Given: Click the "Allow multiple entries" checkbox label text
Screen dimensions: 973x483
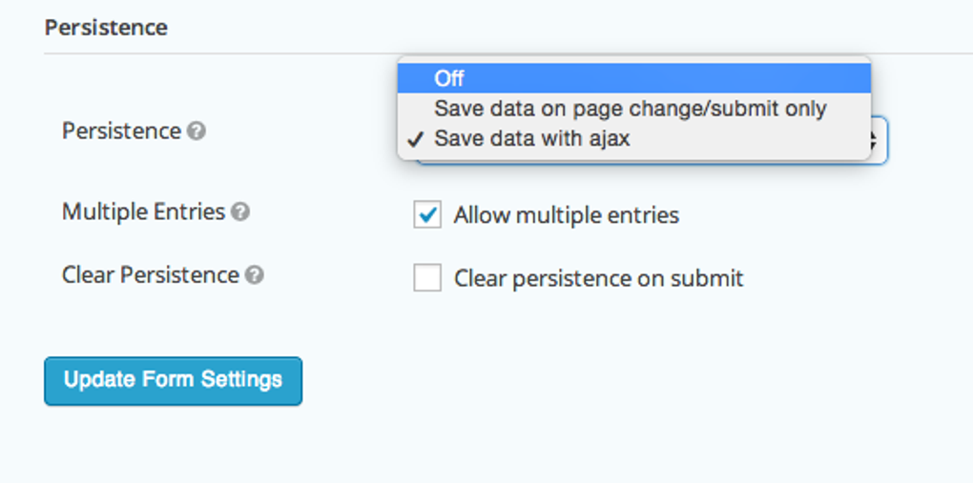Looking at the screenshot, I should [566, 215].
